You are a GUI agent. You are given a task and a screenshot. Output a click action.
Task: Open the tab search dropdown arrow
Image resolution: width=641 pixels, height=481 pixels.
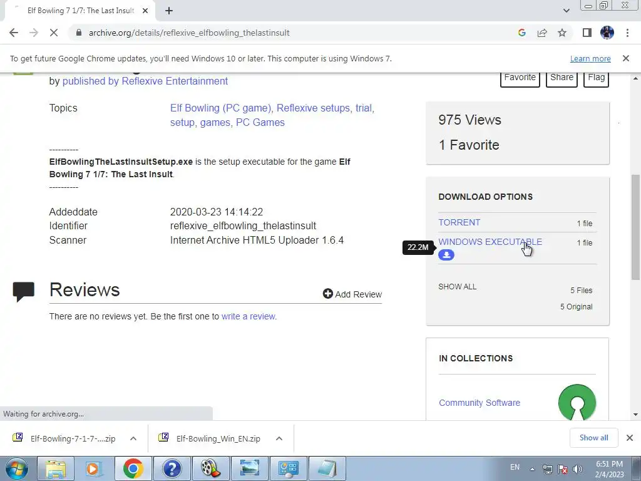[x=566, y=11]
